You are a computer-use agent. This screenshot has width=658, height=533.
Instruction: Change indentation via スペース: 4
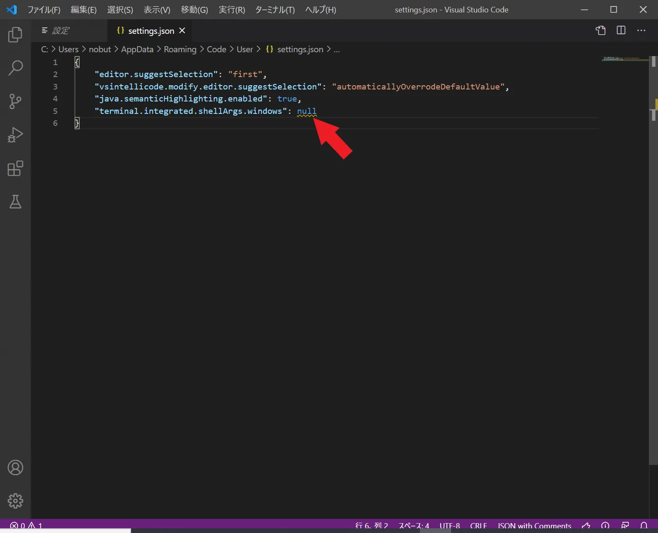pos(414,526)
